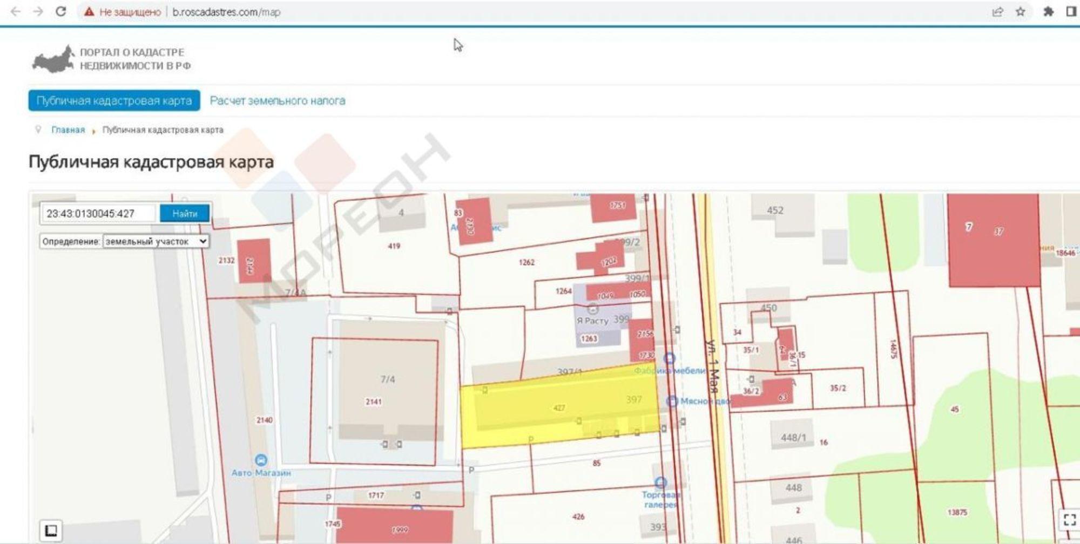Bookmark page with star icon

pos(1020,11)
